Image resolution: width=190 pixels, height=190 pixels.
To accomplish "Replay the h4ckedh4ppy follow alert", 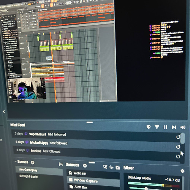I will [x=178, y=147].
